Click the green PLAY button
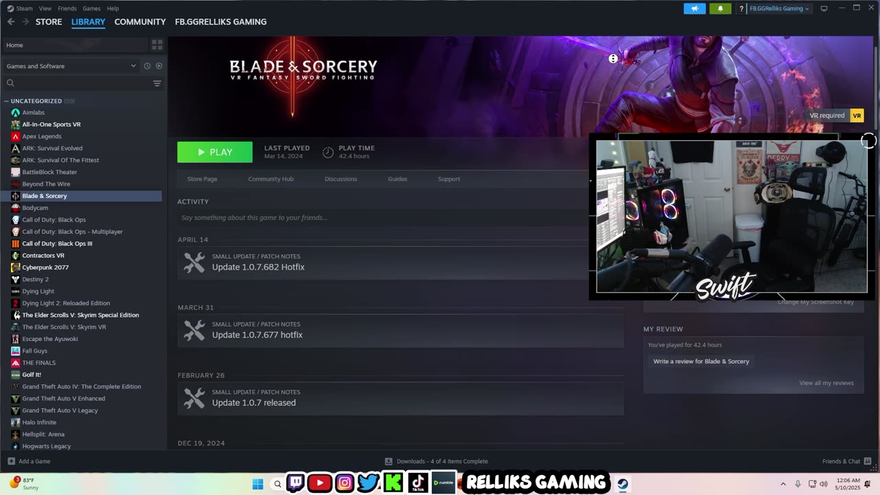Image resolution: width=880 pixels, height=495 pixels. pos(214,152)
